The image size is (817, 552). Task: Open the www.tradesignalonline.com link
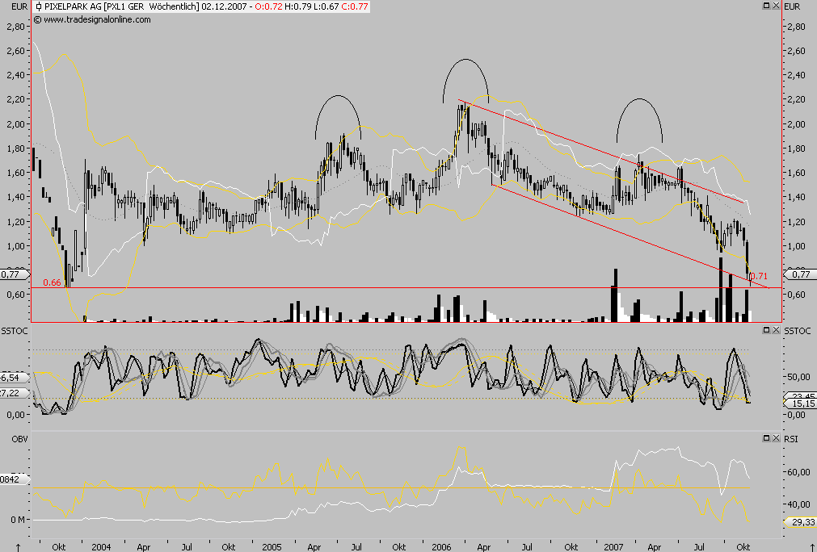99,20
